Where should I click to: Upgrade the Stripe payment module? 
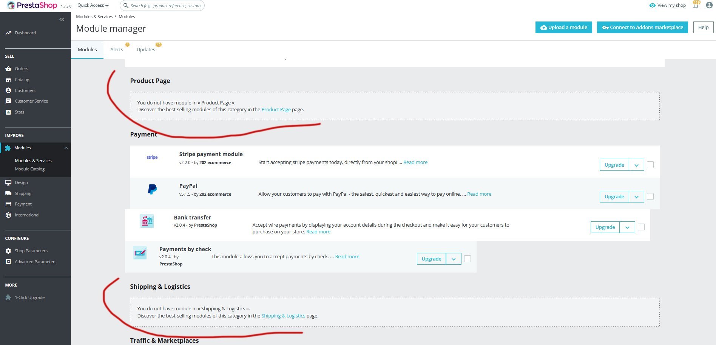614,165
